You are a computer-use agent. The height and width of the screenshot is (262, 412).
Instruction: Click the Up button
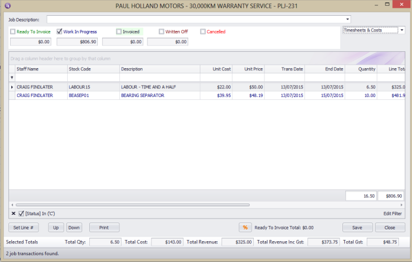(x=56, y=228)
